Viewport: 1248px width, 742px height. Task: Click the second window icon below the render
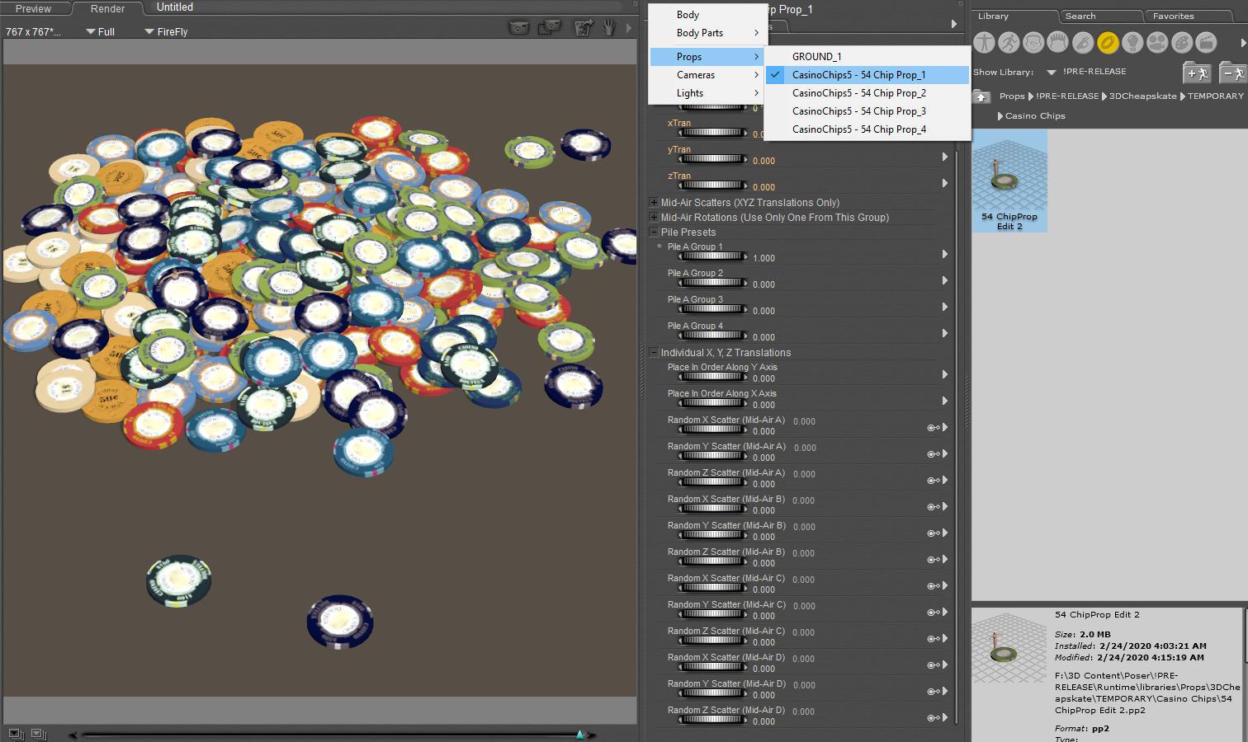point(39,734)
